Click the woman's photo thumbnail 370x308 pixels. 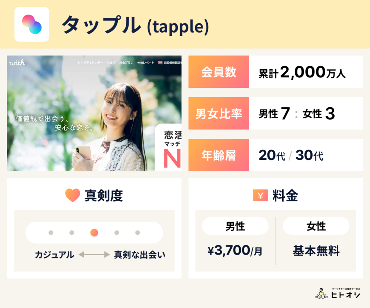[94, 113]
